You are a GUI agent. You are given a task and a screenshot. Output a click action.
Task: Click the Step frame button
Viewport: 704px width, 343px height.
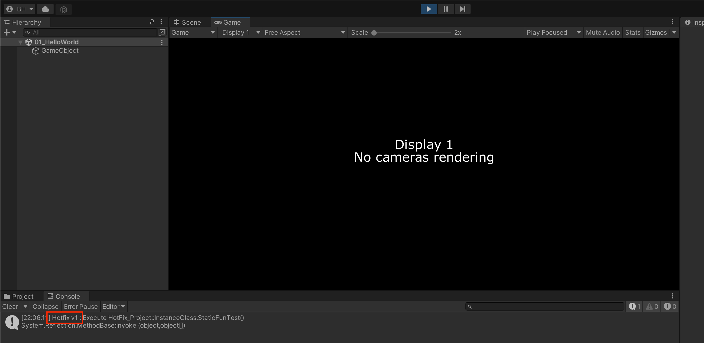point(462,9)
